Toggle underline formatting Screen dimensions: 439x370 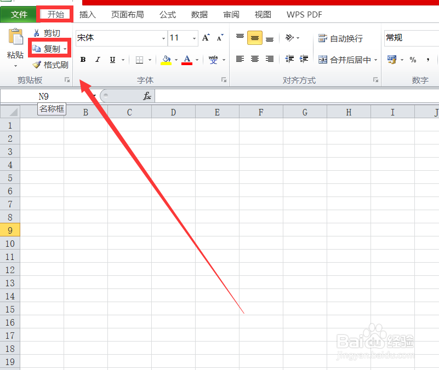coord(112,60)
